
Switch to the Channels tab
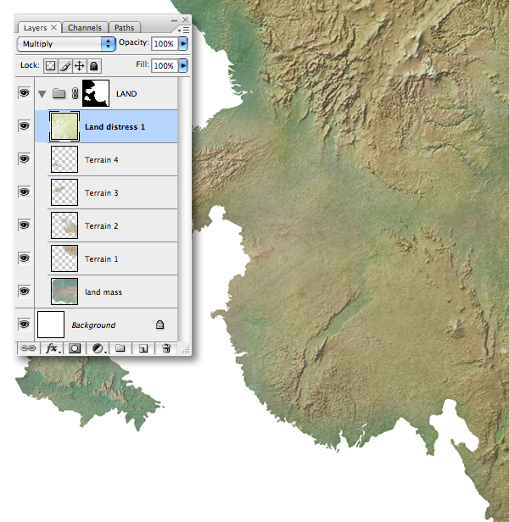click(x=85, y=28)
